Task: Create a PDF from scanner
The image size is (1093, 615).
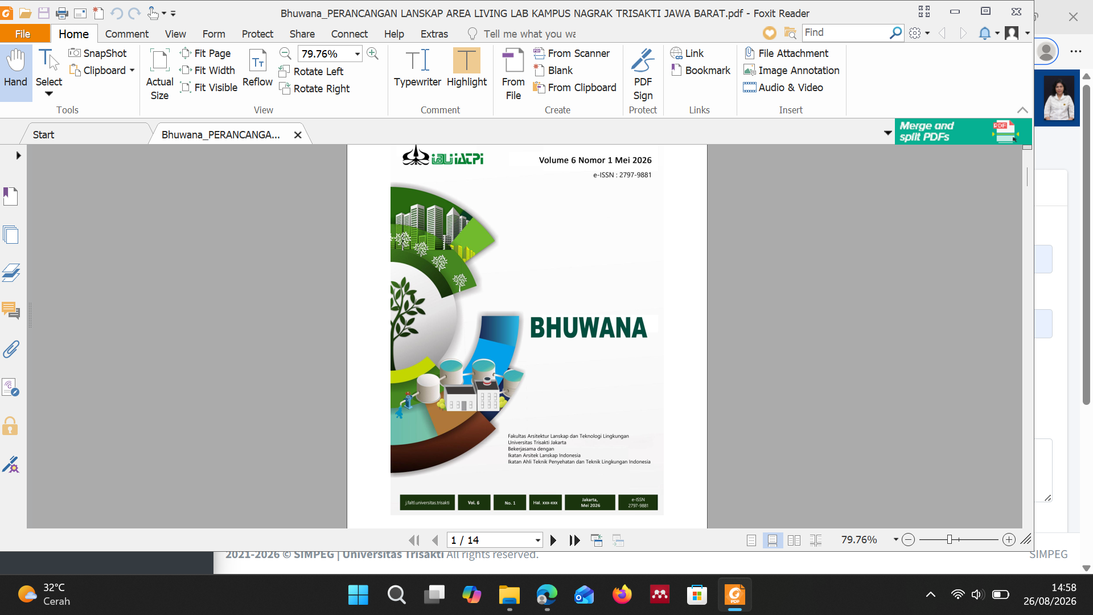Action: pos(572,53)
